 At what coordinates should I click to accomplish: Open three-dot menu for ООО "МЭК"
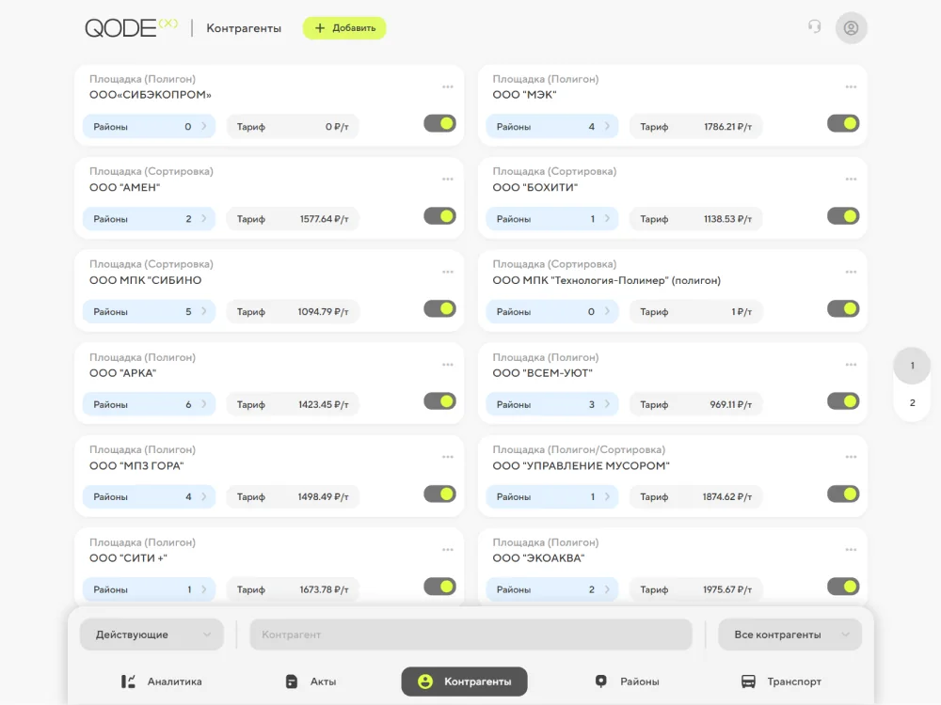point(851,86)
